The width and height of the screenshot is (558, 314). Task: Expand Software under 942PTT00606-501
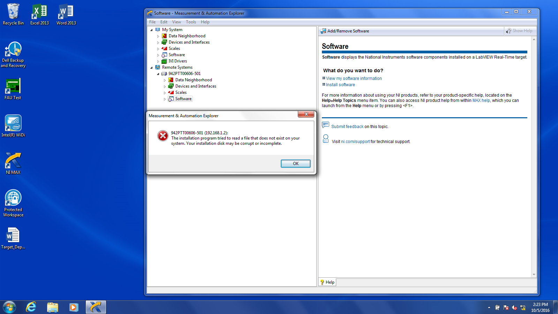(165, 99)
